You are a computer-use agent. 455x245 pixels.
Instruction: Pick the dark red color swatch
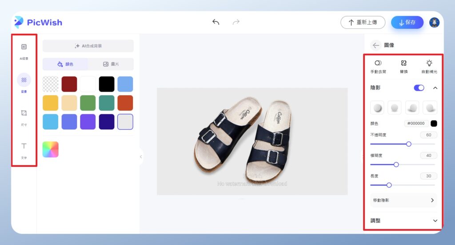(x=69, y=84)
